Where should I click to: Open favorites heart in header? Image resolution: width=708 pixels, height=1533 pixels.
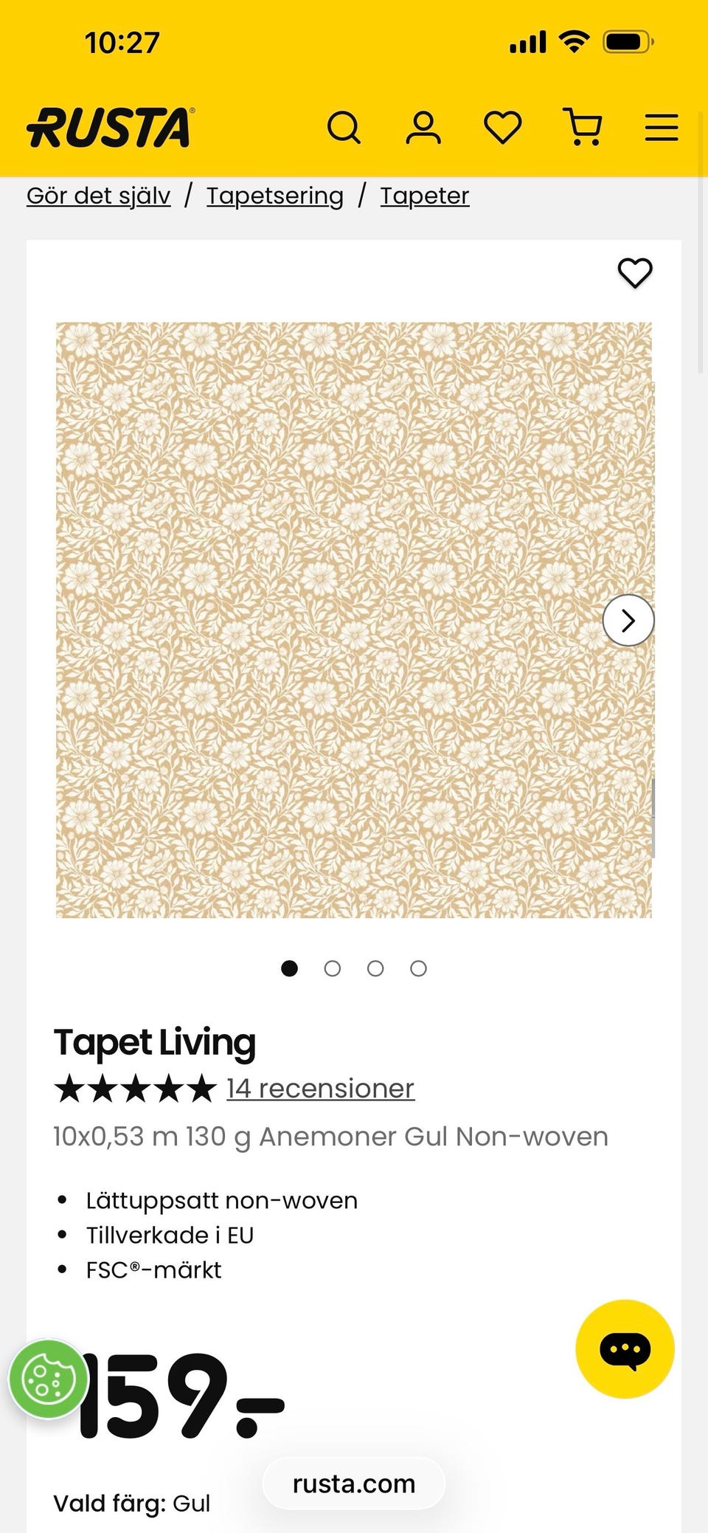coord(503,128)
